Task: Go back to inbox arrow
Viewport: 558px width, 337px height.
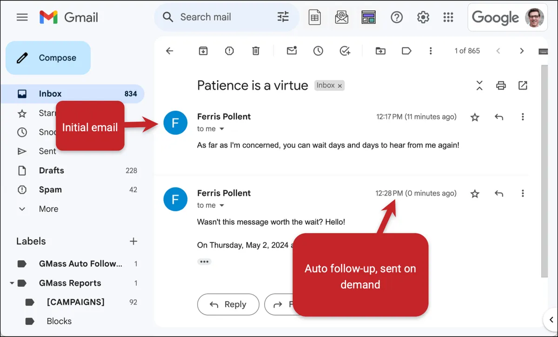Action: point(170,51)
